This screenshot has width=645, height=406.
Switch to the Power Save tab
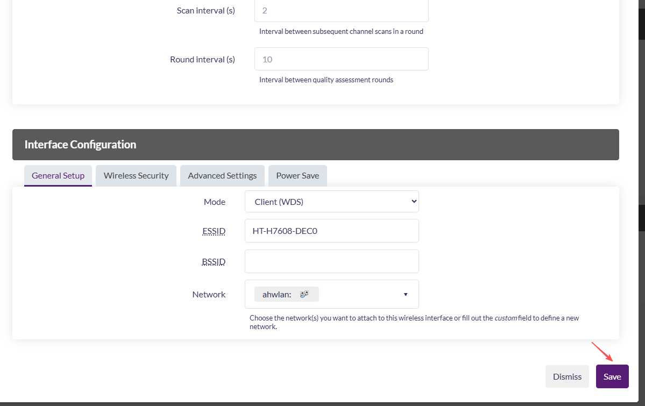point(297,175)
